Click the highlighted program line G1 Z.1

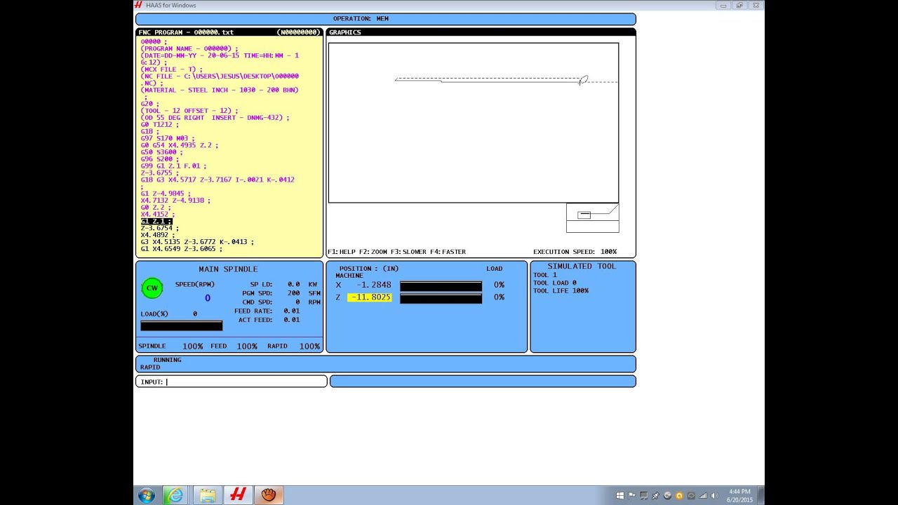pos(156,221)
